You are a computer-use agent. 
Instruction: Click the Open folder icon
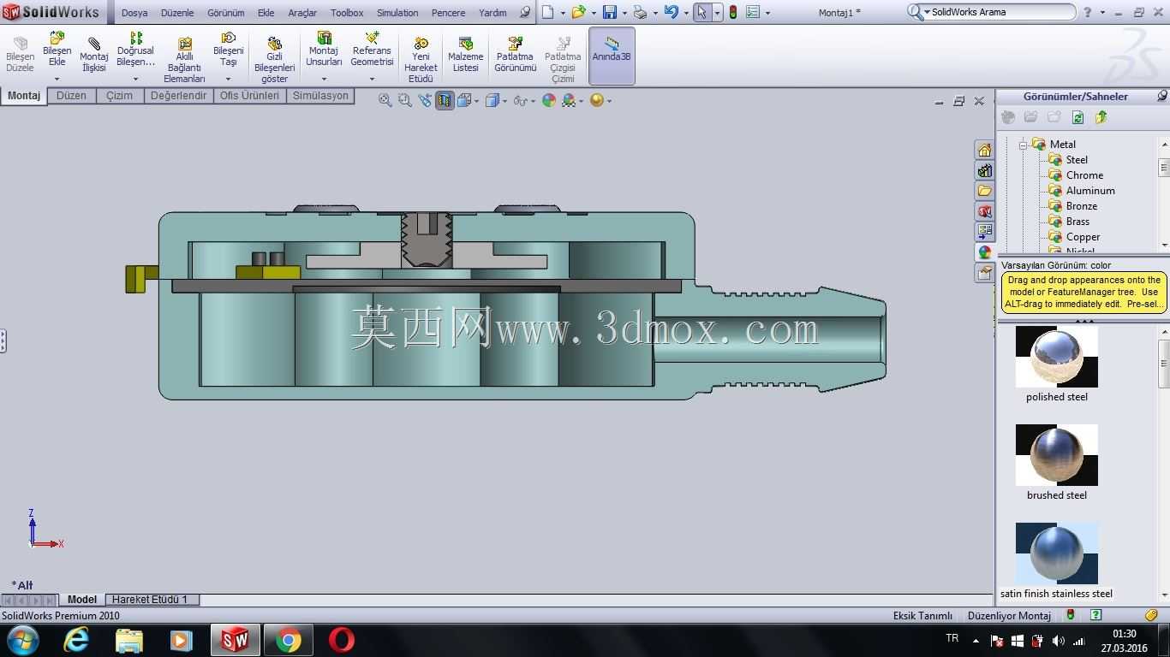(578, 12)
